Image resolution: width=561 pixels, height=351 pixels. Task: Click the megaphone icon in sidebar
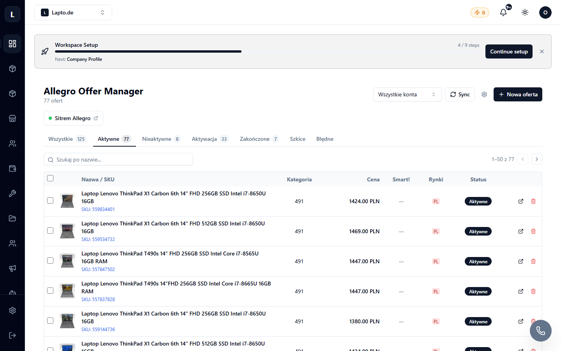[12, 268]
